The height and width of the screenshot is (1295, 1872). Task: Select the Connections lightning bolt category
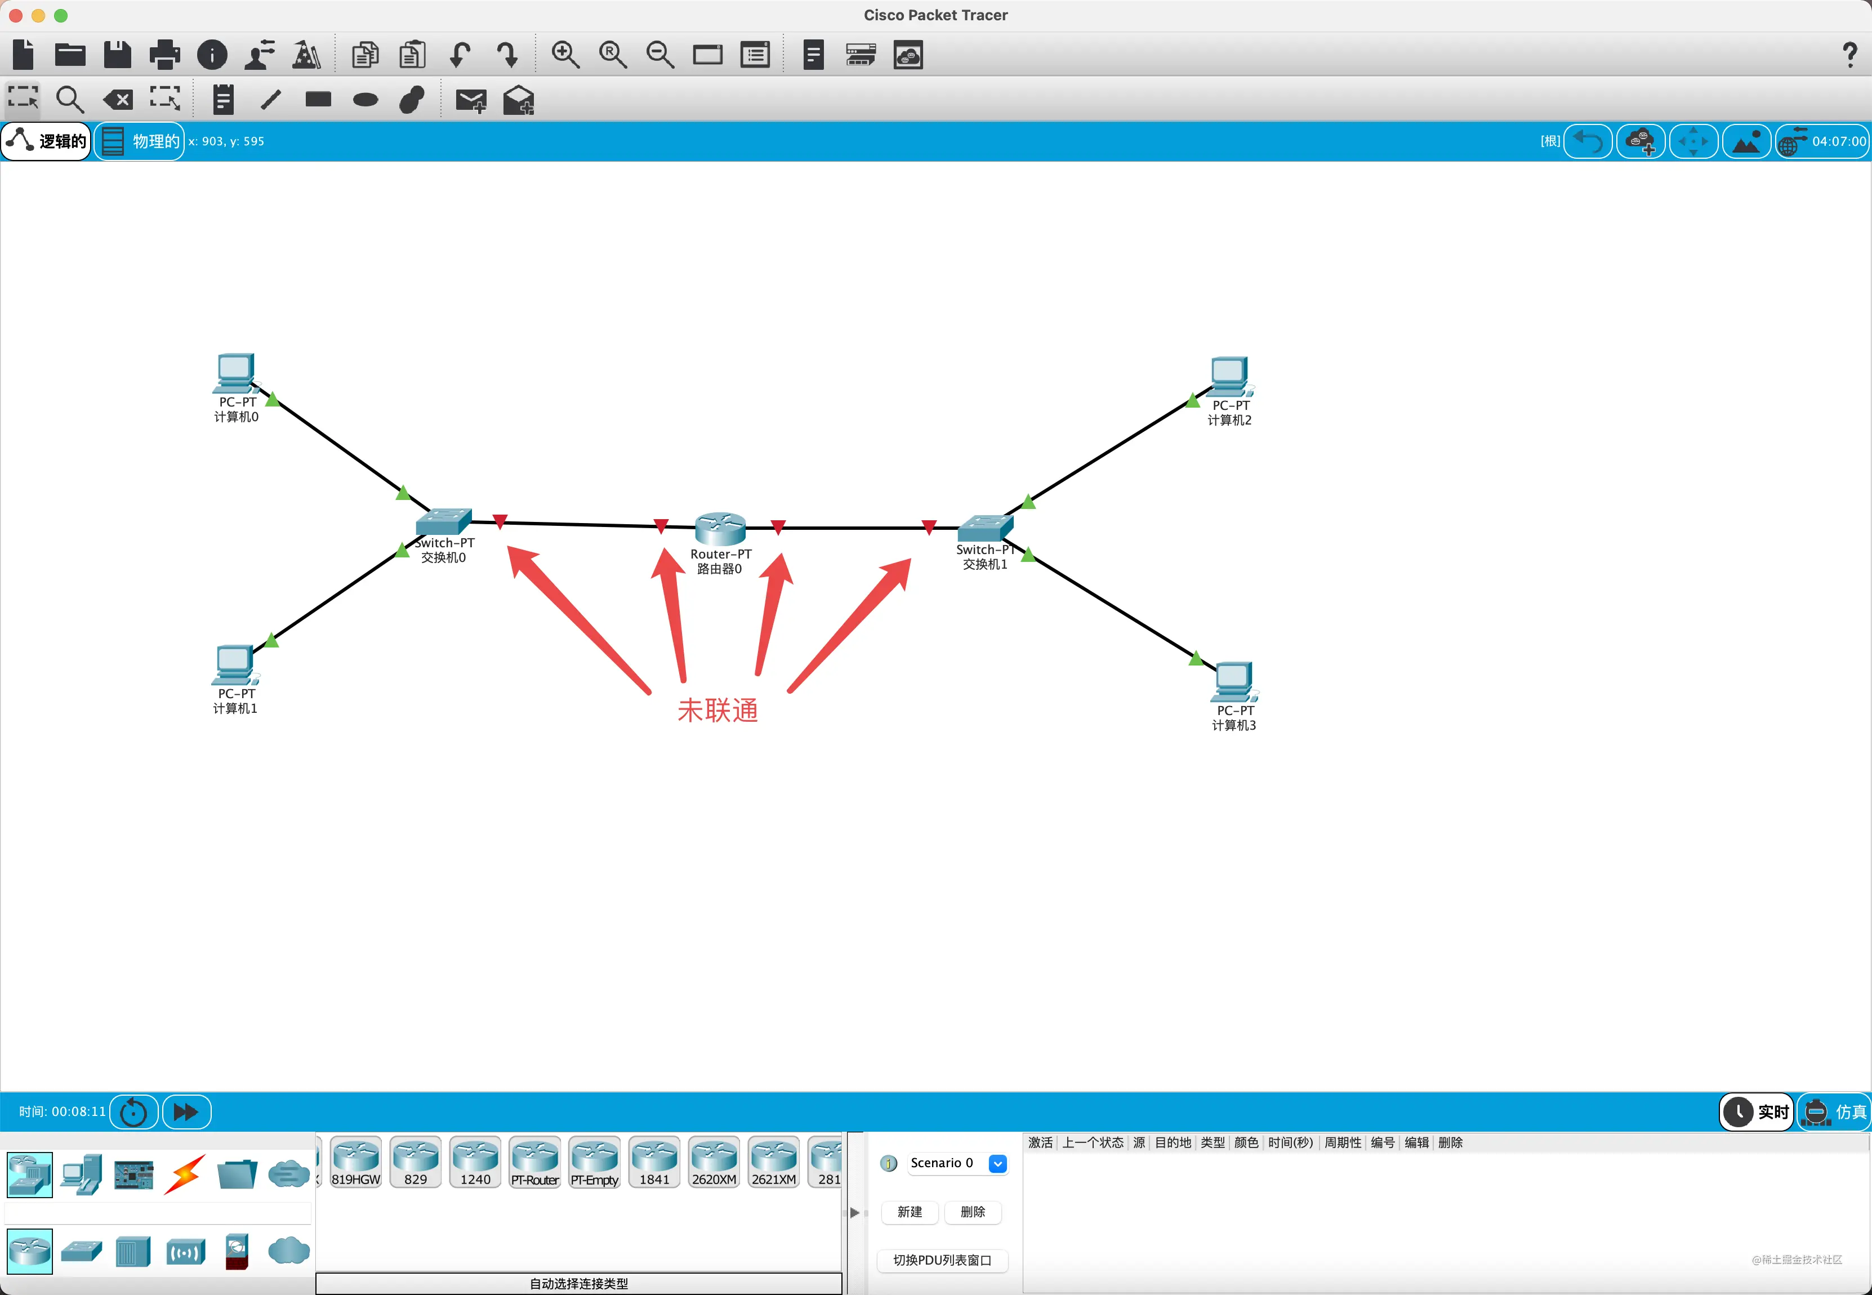tap(185, 1174)
